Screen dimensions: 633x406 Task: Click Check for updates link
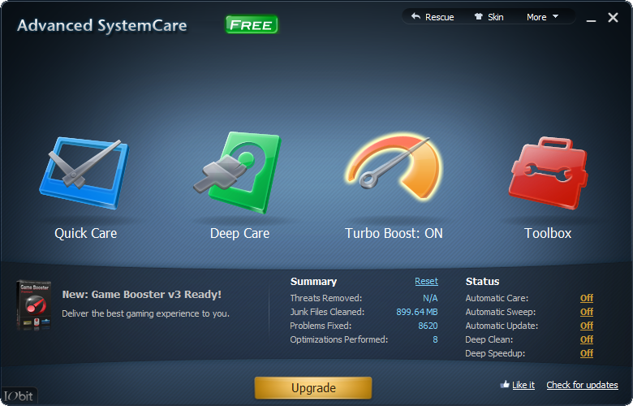(x=582, y=385)
